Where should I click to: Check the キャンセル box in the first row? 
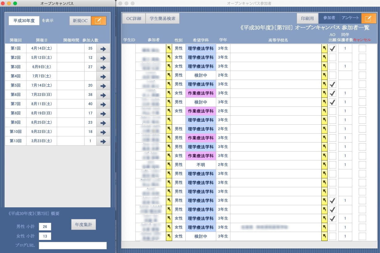coord(362,48)
